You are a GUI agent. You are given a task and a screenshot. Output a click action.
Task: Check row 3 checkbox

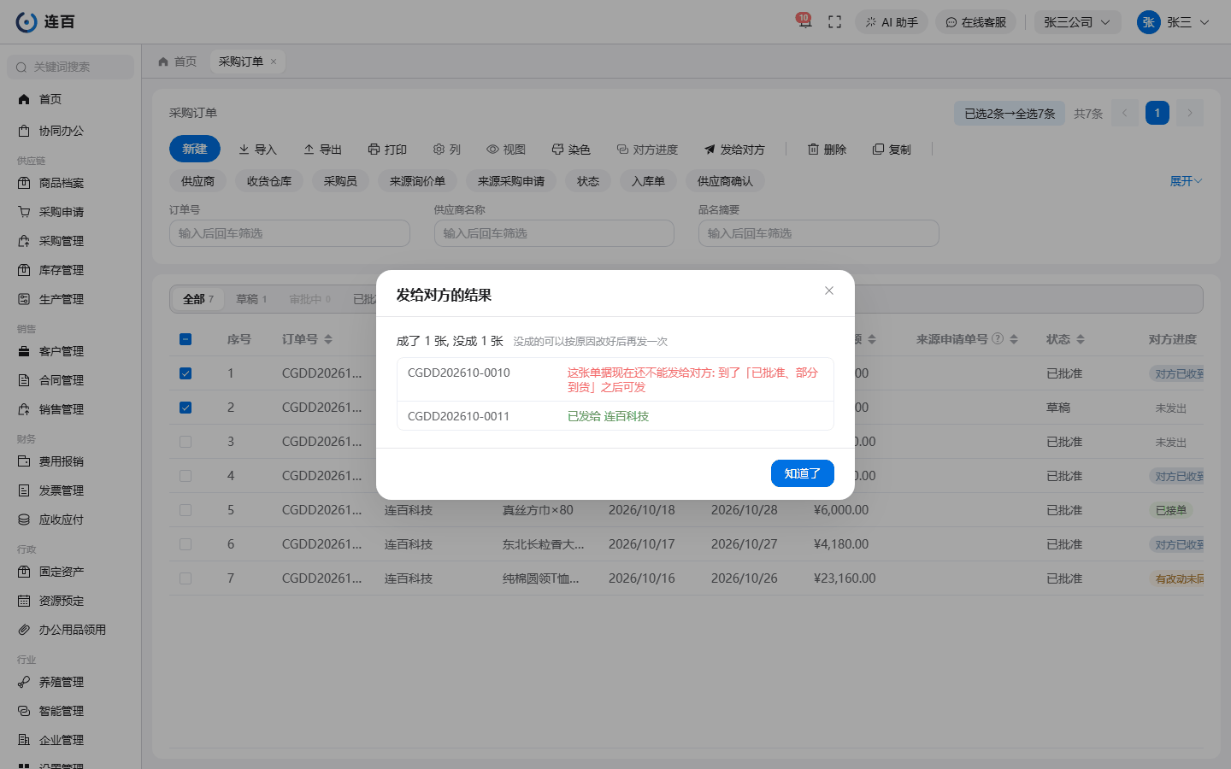[186, 442]
